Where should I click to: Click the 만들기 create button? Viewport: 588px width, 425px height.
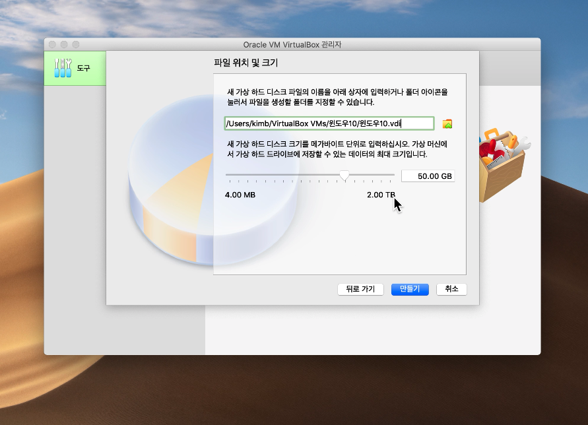(x=410, y=289)
